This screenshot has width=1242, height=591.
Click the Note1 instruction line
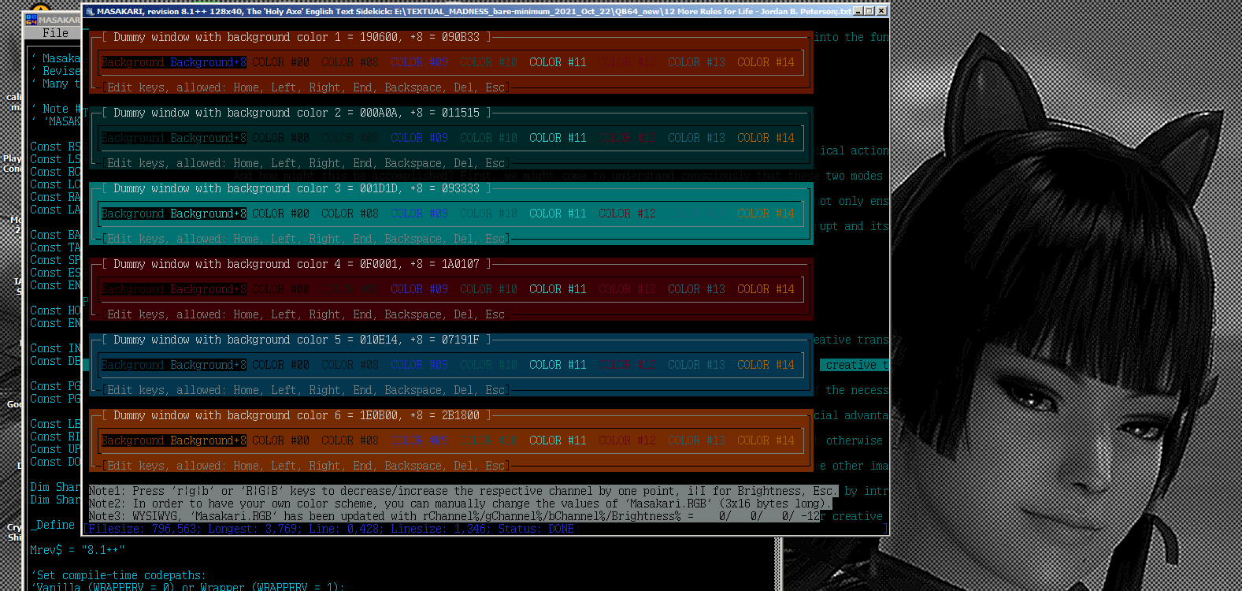(x=463, y=491)
